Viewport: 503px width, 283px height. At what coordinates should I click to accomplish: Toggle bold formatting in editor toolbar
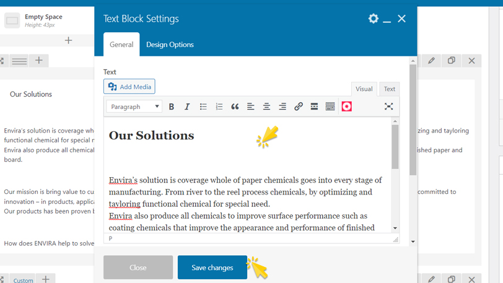click(172, 107)
